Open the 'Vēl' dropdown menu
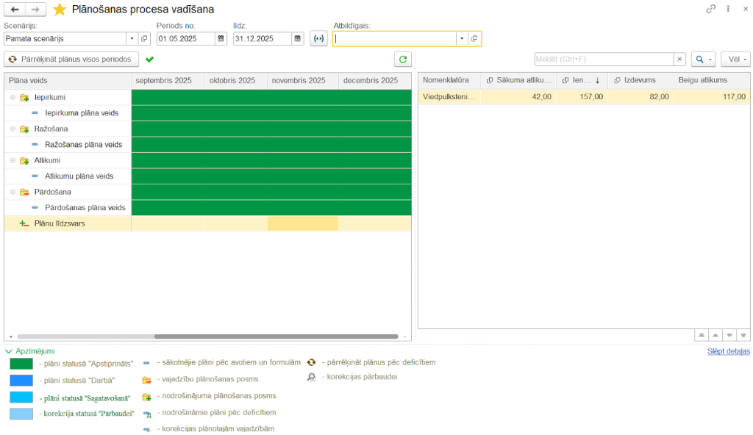Image resolution: width=753 pixels, height=435 pixels. 735,59
